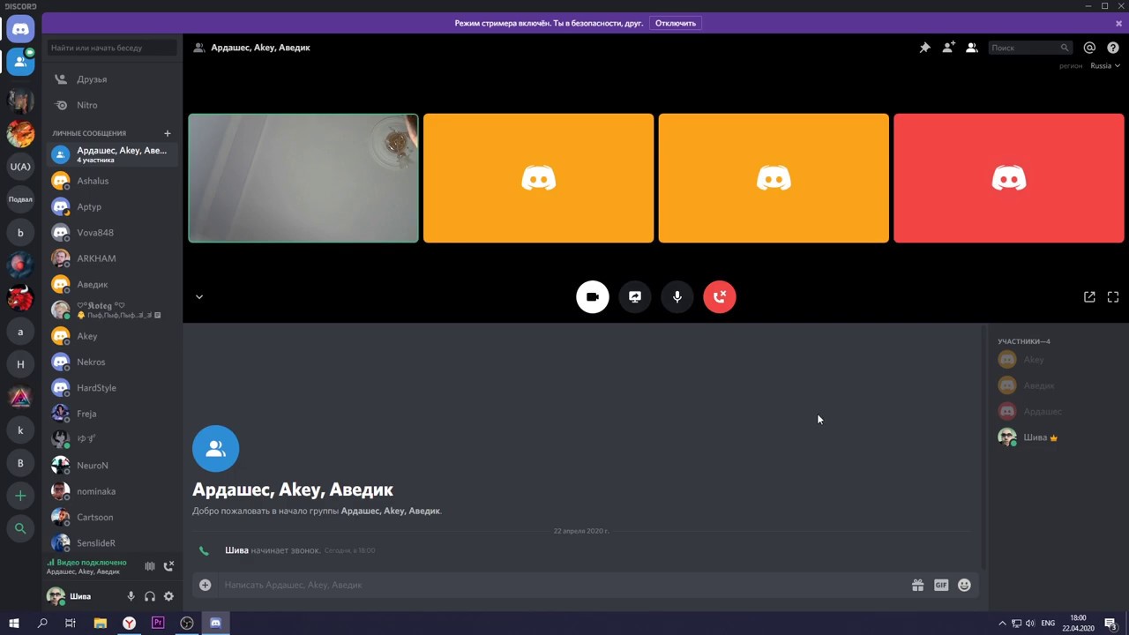The image size is (1129, 635).
Task: Open the ARKHAM direct message
Action: point(112,258)
